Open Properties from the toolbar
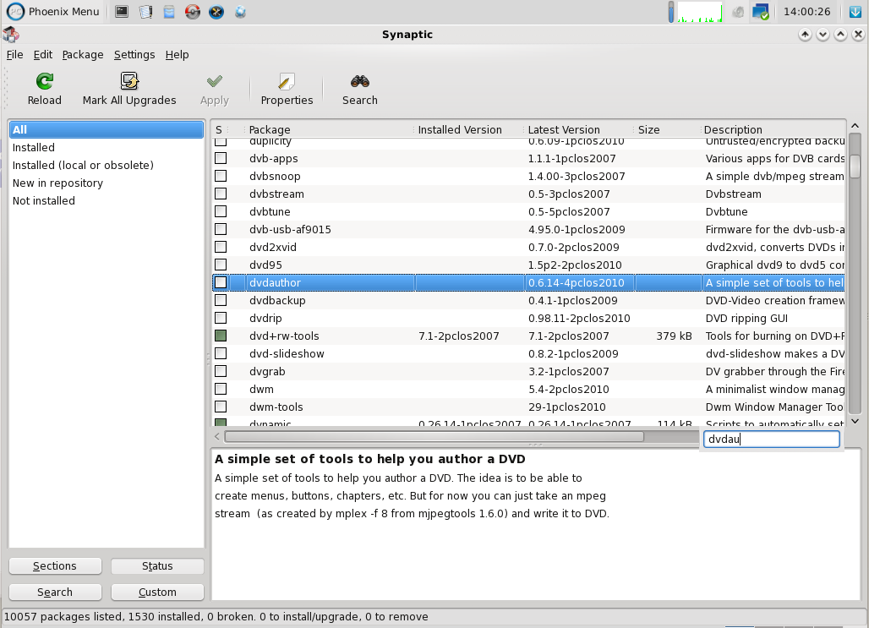869x628 pixels. point(287,82)
